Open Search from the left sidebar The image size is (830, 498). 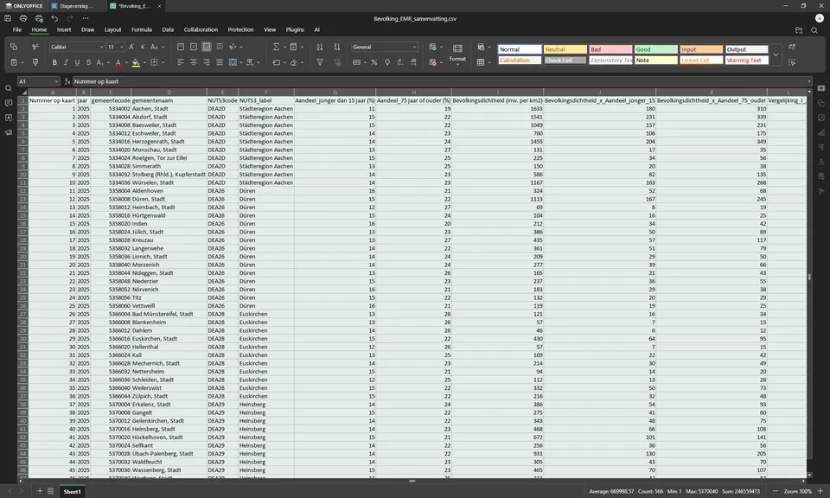(9, 88)
